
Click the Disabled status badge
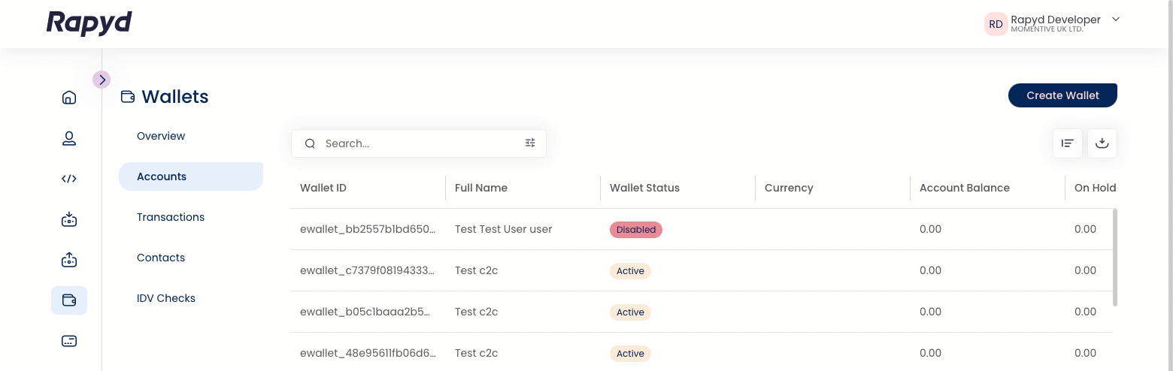pos(636,230)
